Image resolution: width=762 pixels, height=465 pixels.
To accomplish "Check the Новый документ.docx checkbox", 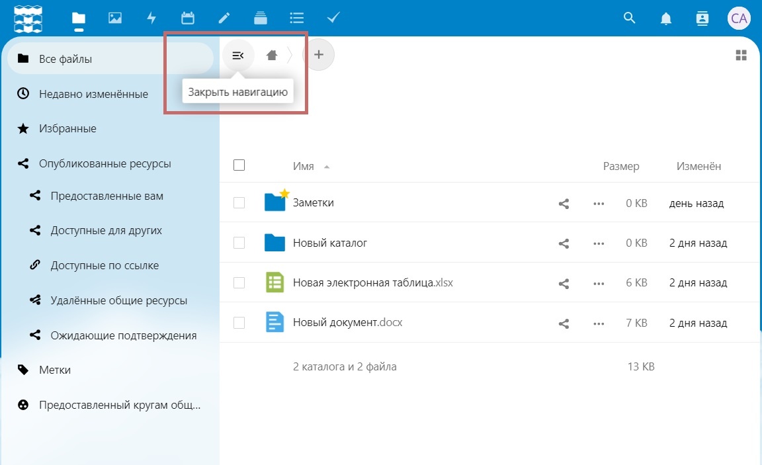I will (239, 323).
